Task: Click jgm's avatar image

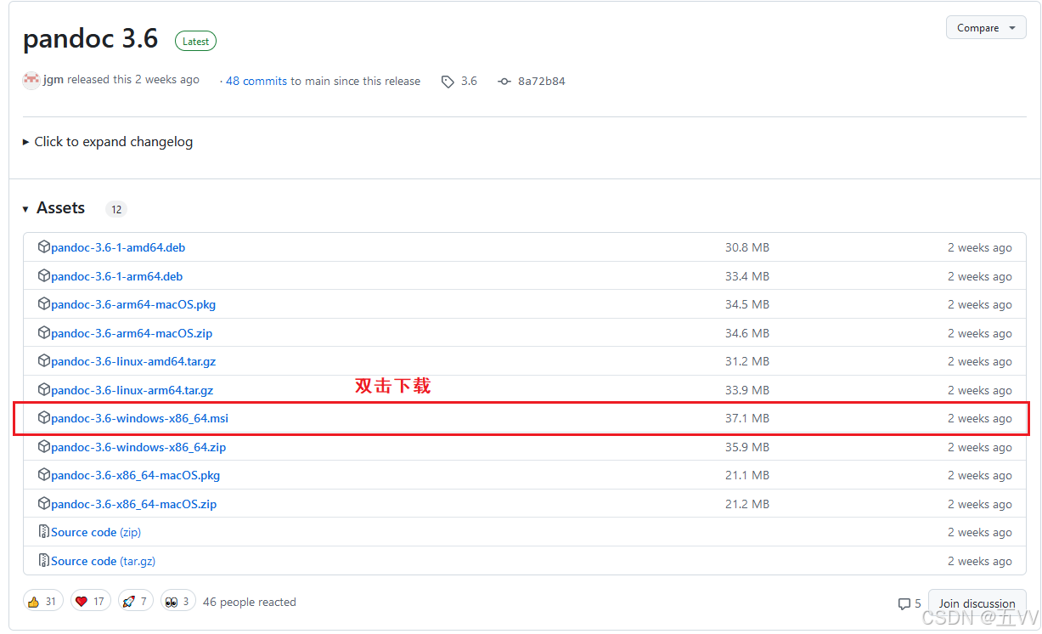Action: [x=31, y=80]
